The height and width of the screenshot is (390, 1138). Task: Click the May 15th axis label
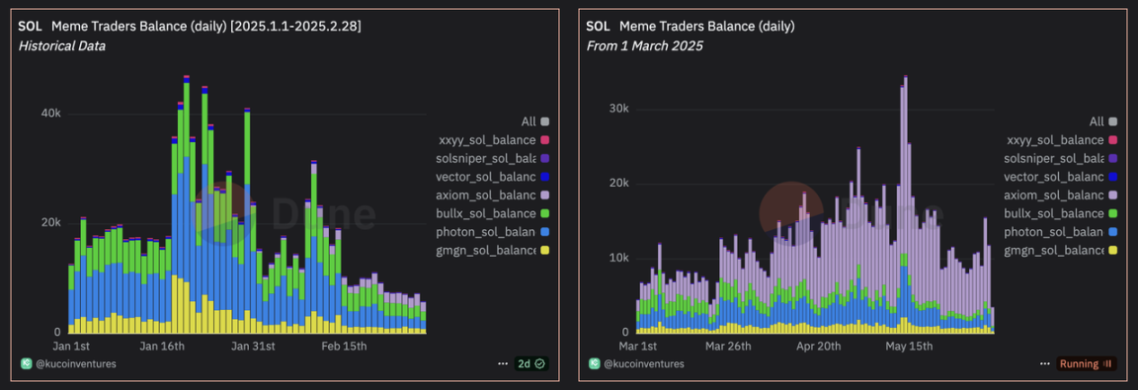point(909,346)
